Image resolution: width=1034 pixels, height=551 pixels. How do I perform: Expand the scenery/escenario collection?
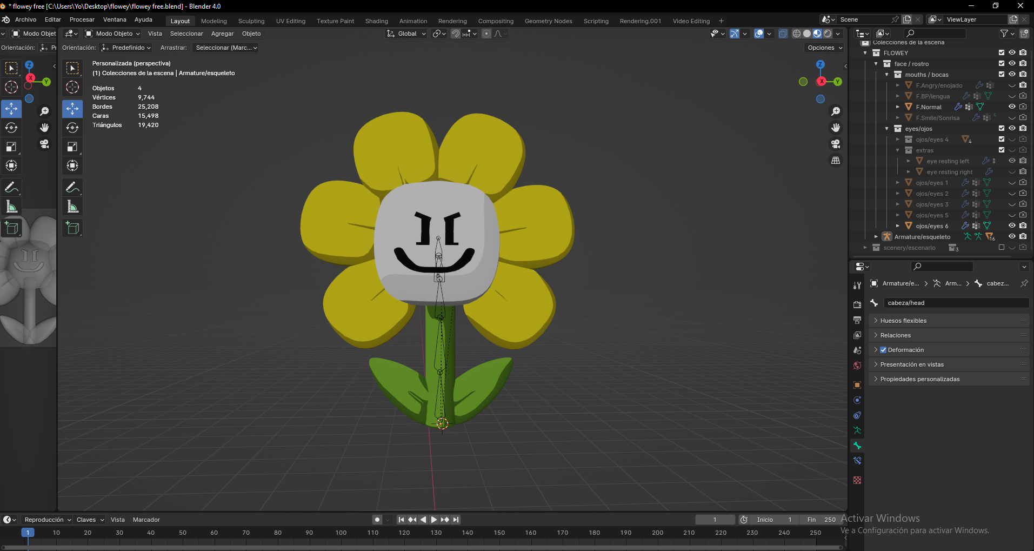click(865, 247)
